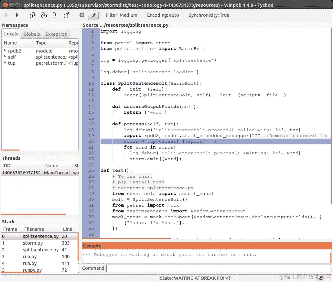The image size is (333, 282).
Task: Click the 'storm.emit([word])' source line
Action: tap(156, 159)
